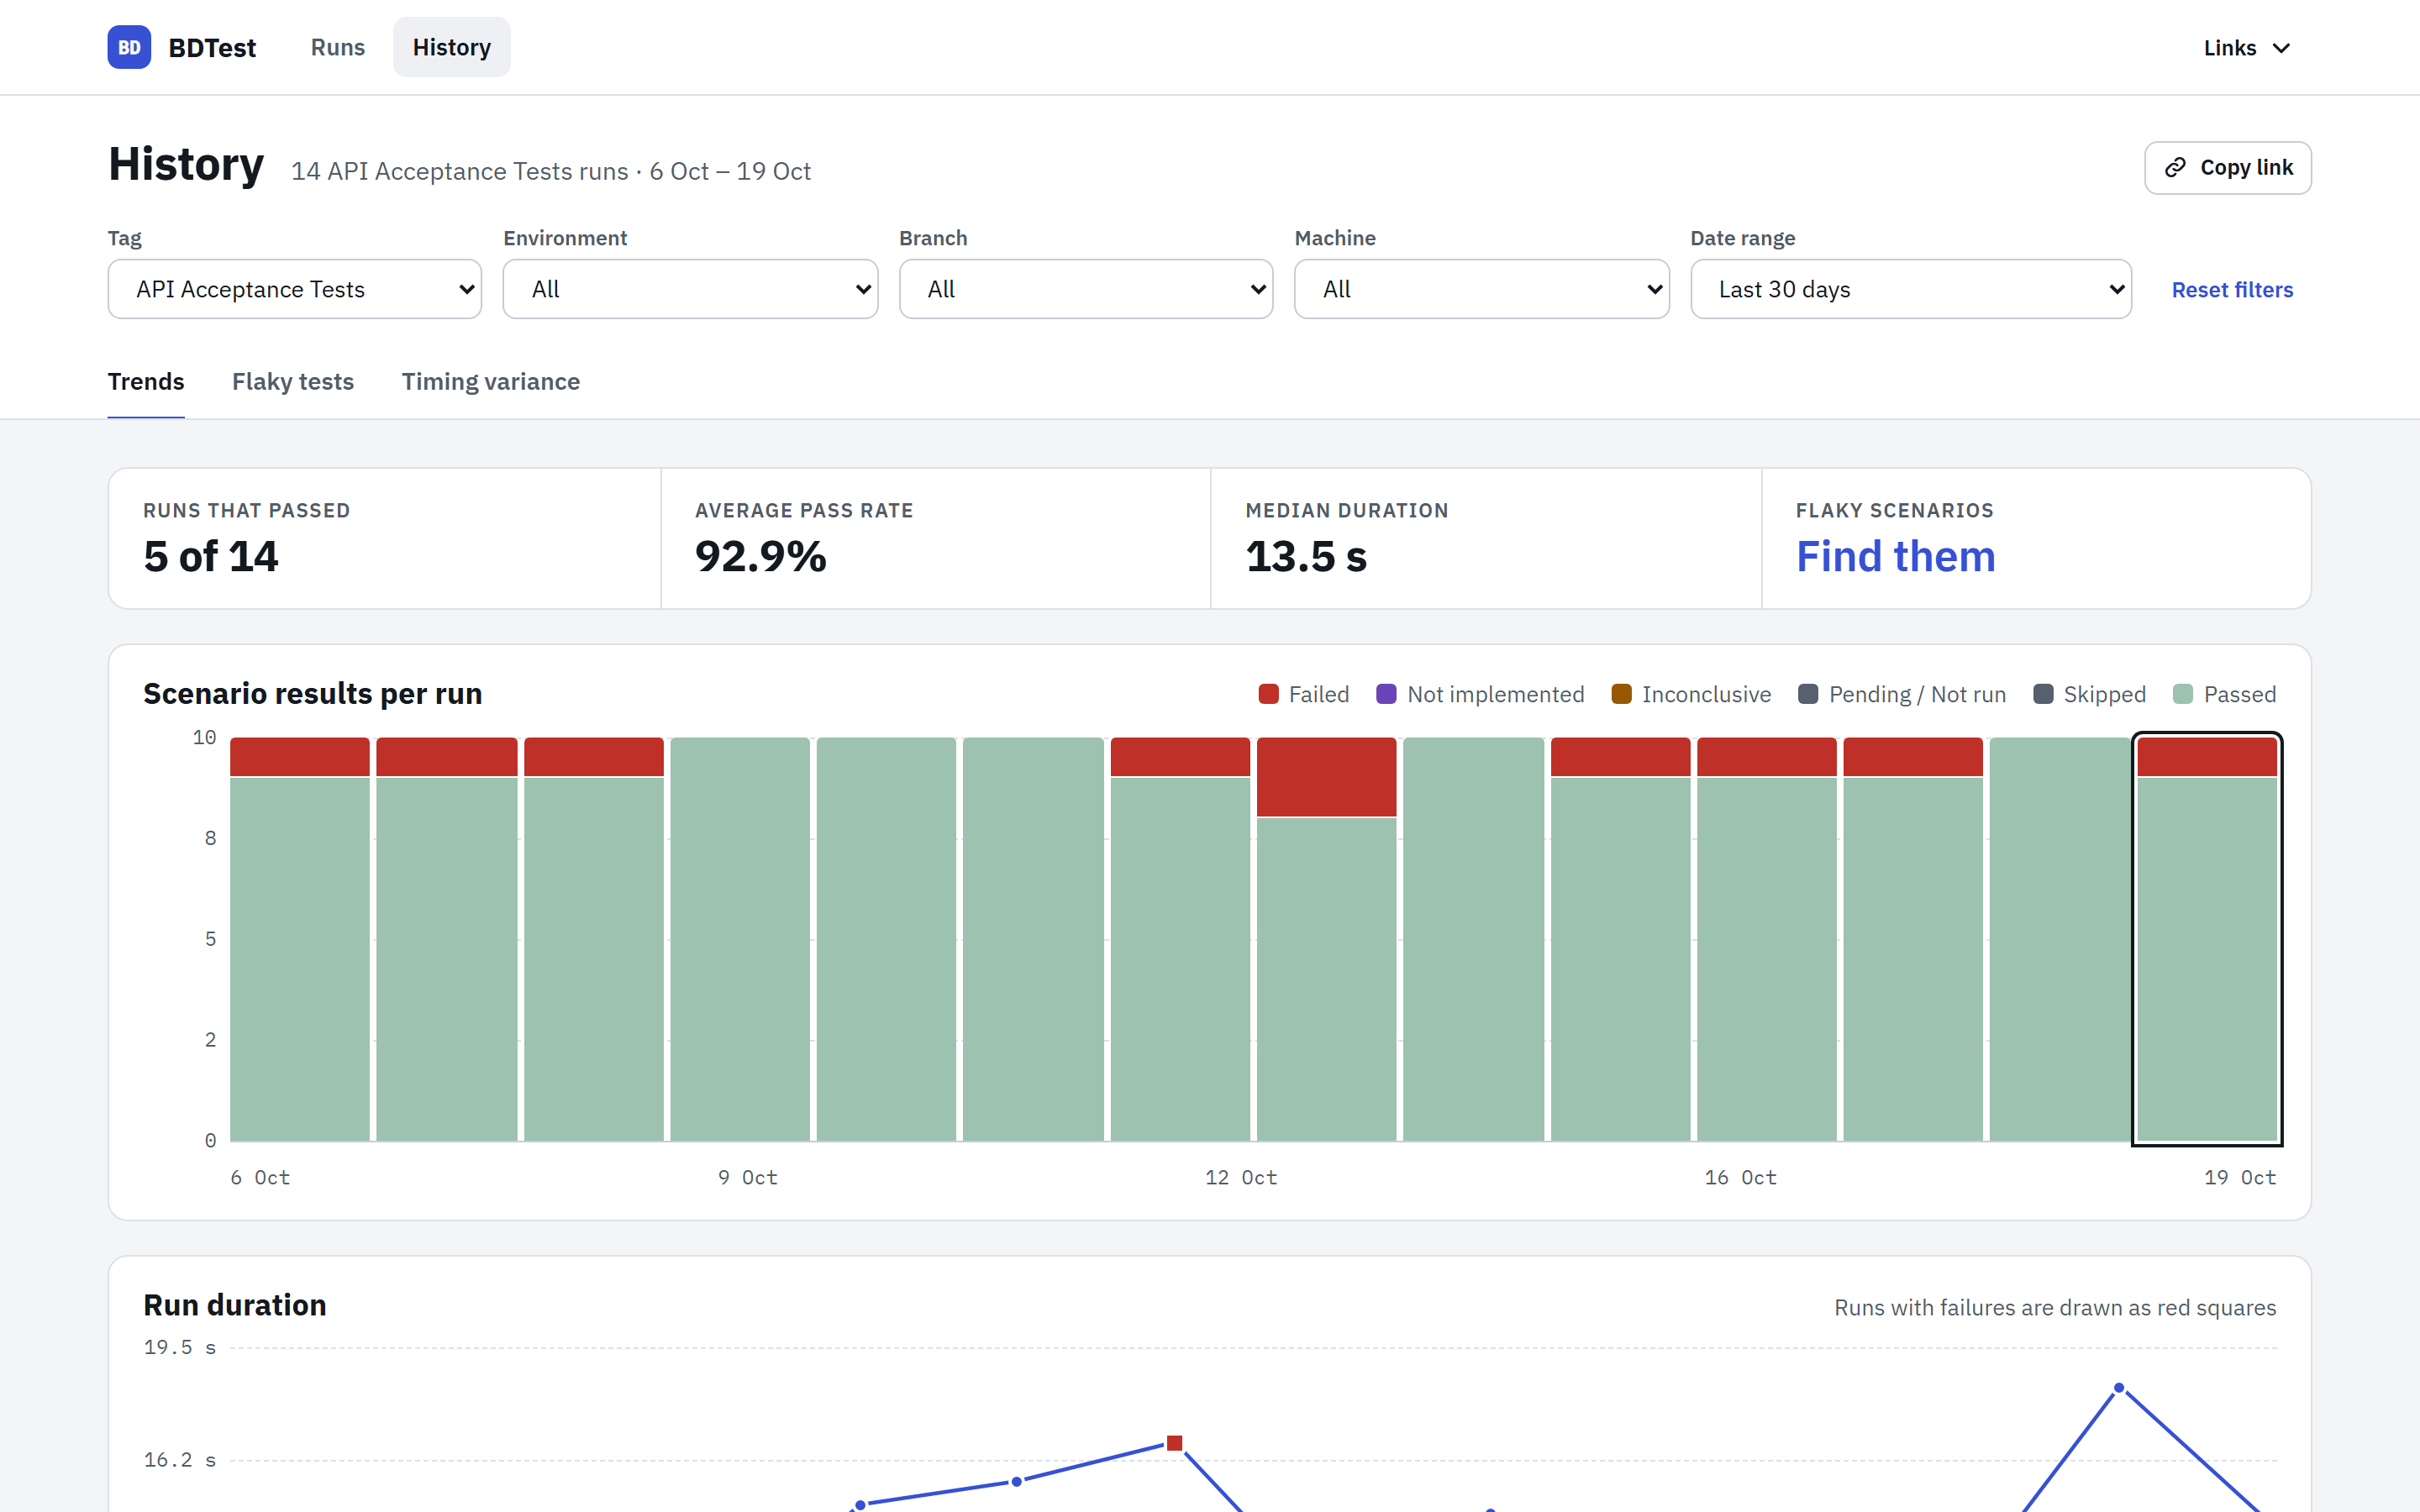Click the '5 of 14' runs passed value
The image size is (2420, 1512).
[x=211, y=556]
